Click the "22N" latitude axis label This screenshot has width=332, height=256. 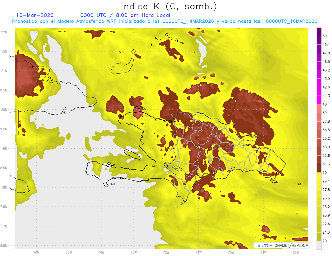click(x=4, y=32)
